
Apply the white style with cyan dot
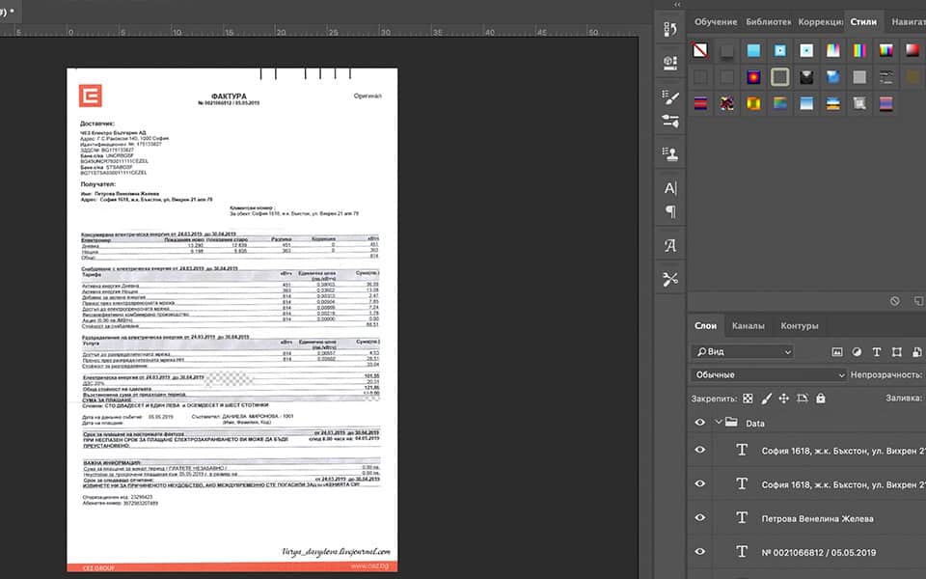806,50
